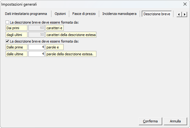The height and width of the screenshot is (128, 190).
Task: Click the Descrizione breve tab
Action: (157, 14)
